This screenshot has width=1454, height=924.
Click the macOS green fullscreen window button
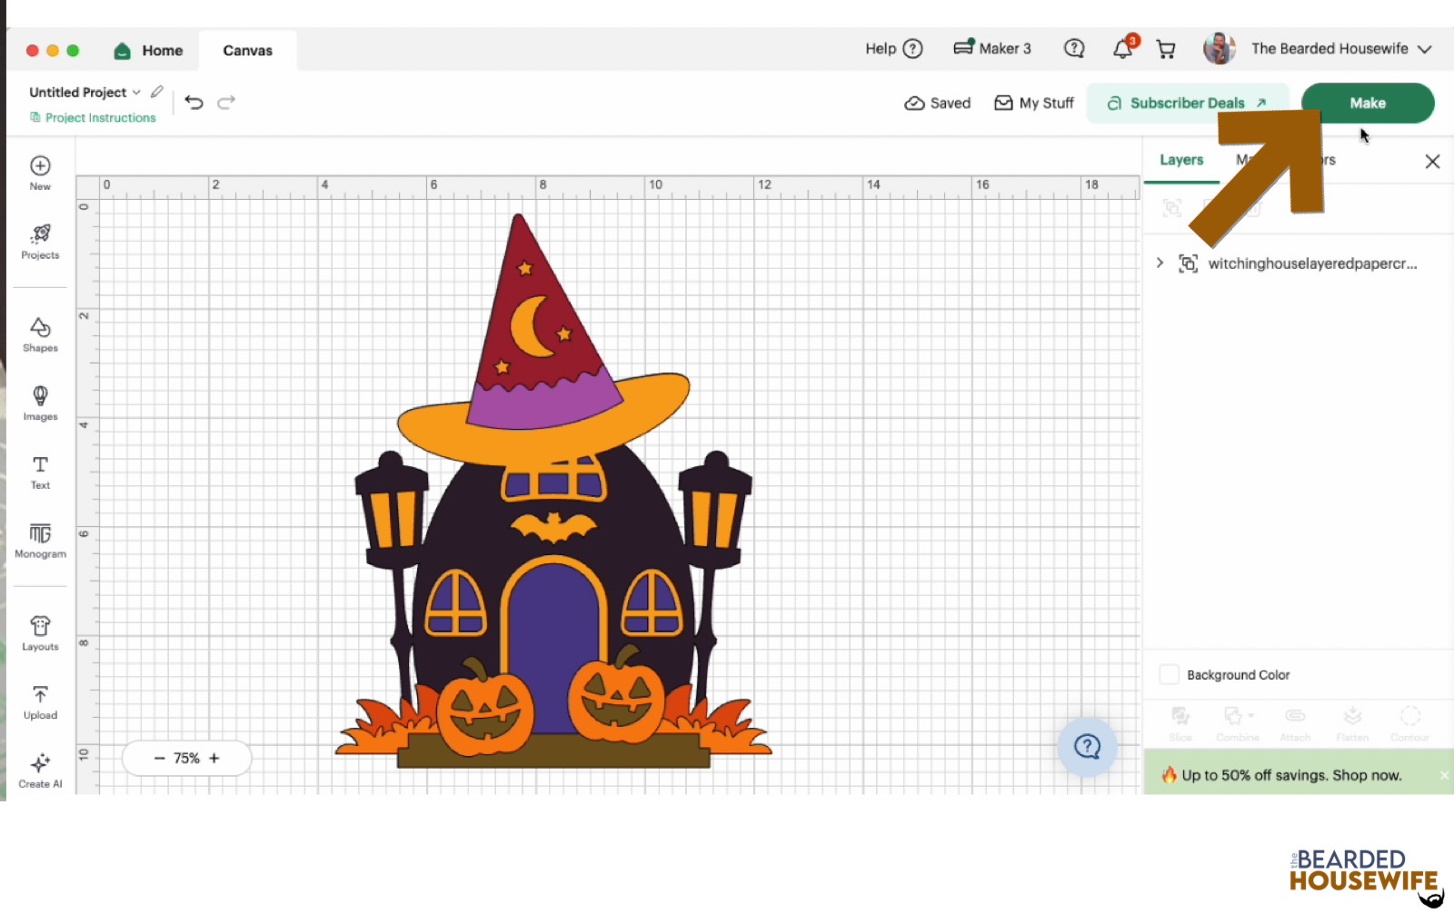click(73, 51)
